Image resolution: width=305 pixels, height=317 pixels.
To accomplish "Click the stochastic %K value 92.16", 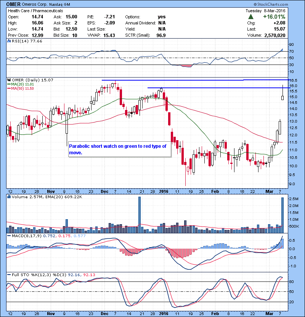I will point(74,275).
